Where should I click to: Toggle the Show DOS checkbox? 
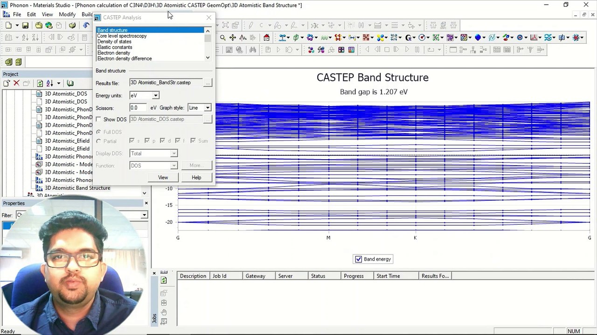(98, 120)
